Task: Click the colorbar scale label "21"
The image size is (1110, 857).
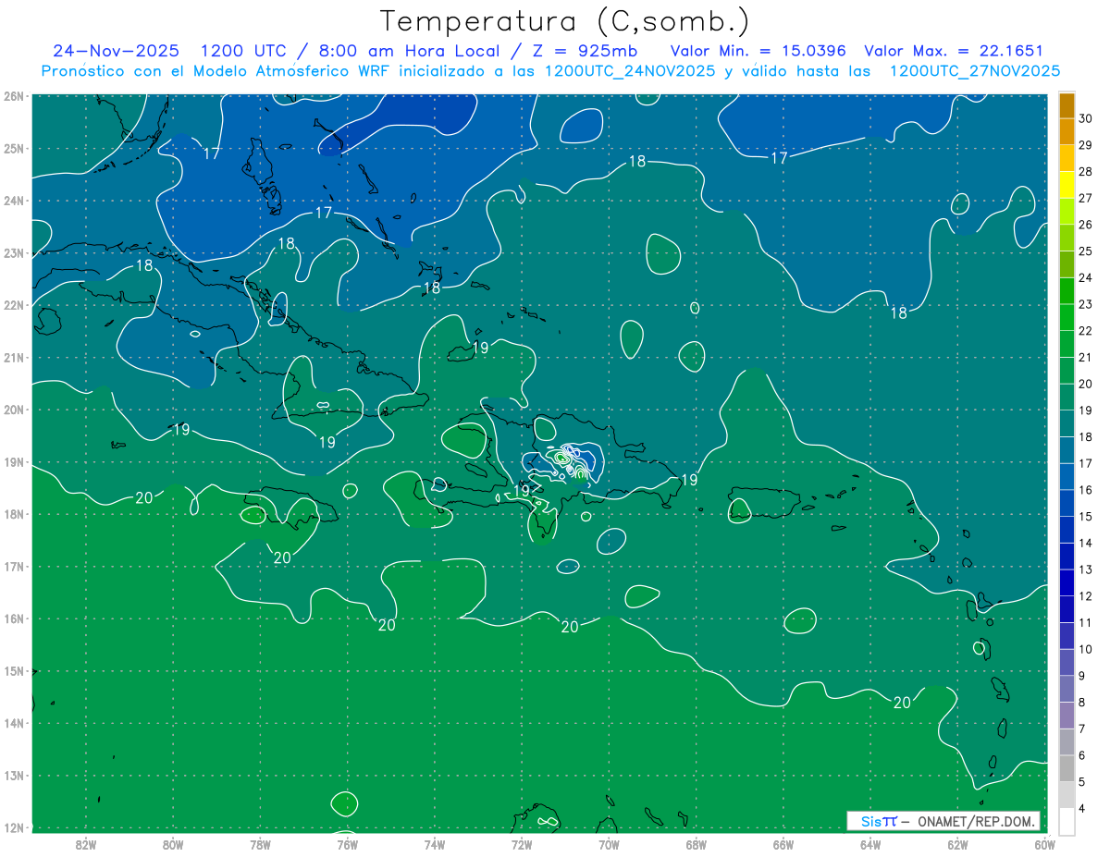Action: 1086,358
